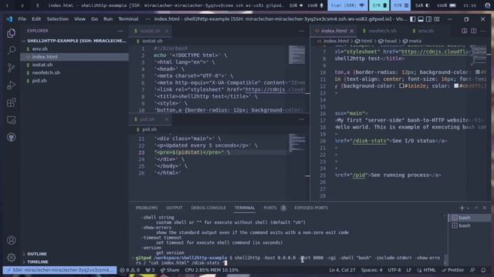Open notifications bell in status bar
494x277 pixels.
(483, 270)
